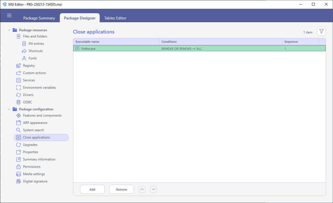Click the Fonts letter icon
333x203 pixels.
pyautogui.click(x=24, y=58)
